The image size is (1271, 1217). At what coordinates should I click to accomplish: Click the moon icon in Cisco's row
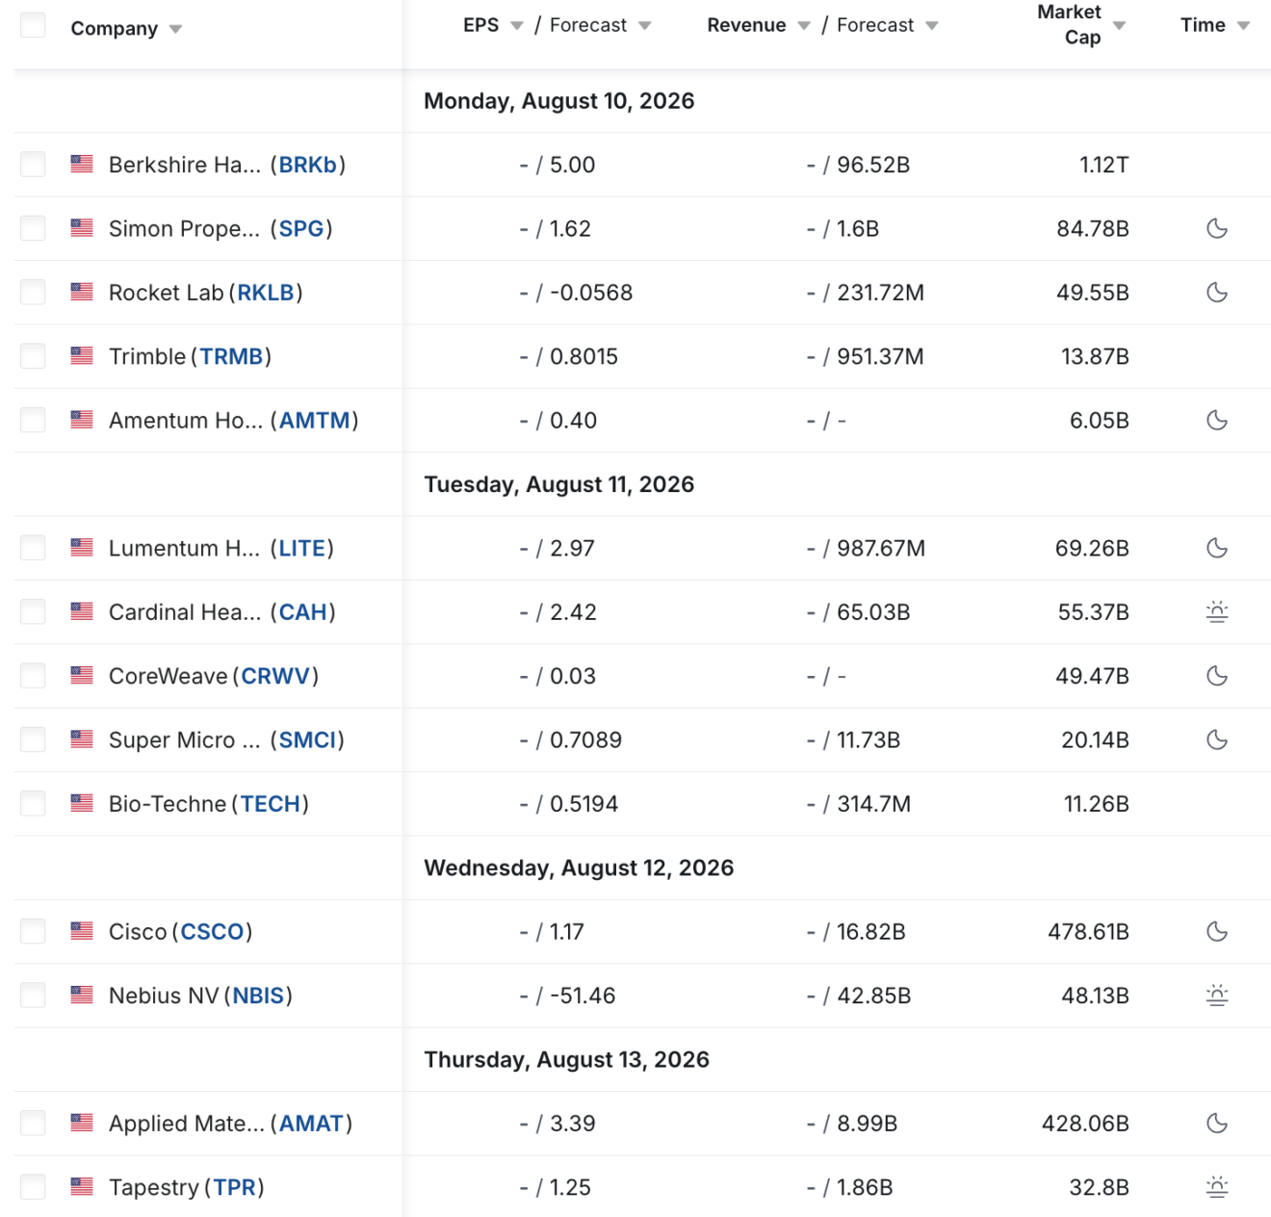click(x=1217, y=931)
